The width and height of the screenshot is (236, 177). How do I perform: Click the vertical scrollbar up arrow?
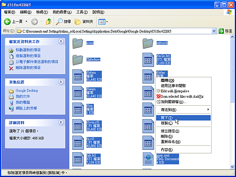point(232,37)
